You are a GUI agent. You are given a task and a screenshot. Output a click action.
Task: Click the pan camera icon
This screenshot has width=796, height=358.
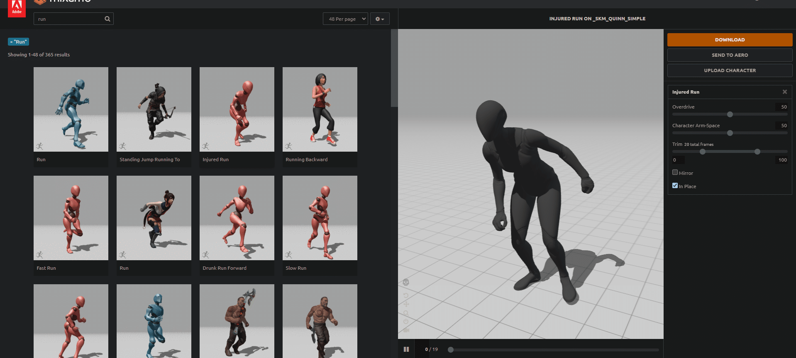(x=406, y=304)
